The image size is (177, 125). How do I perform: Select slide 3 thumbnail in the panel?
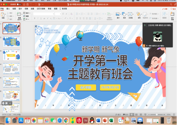tap(11, 55)
